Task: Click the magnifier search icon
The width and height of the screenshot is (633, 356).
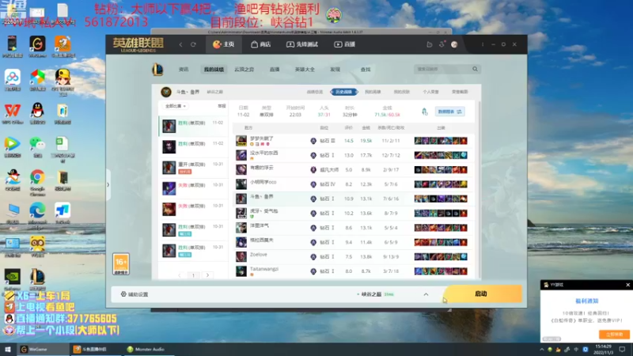Action: tap(476, 69)
